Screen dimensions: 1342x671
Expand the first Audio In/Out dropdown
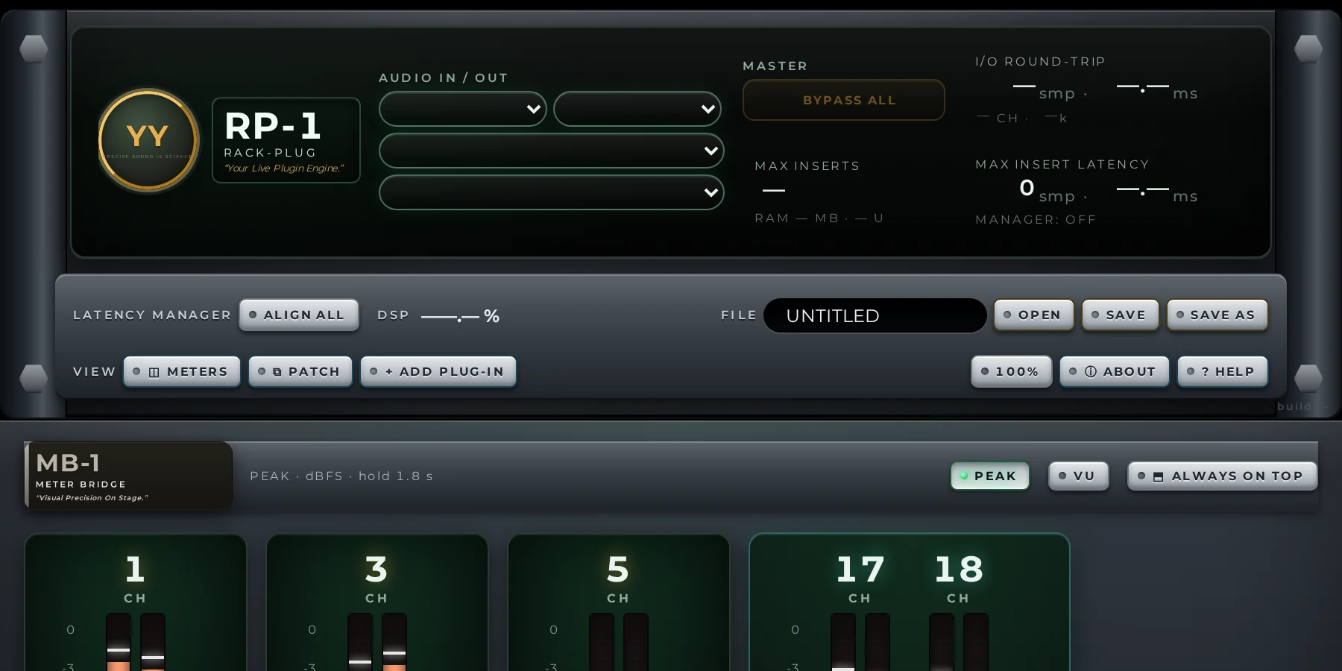(x=463, y=109)
